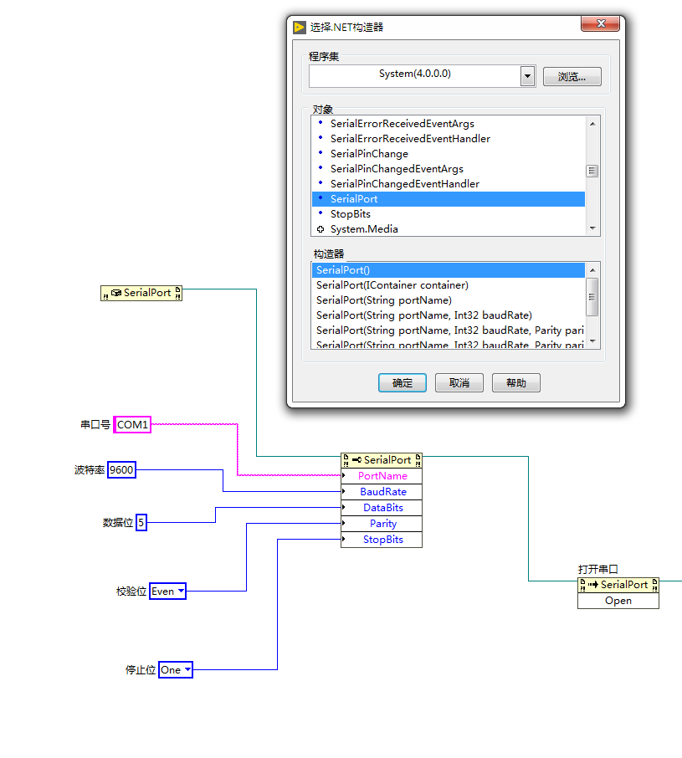This screenshot has width=682, height=758.
Task: Open the System(4.0.0.0) assembly dropdown arrow
Action: click(x=527, y=76)
